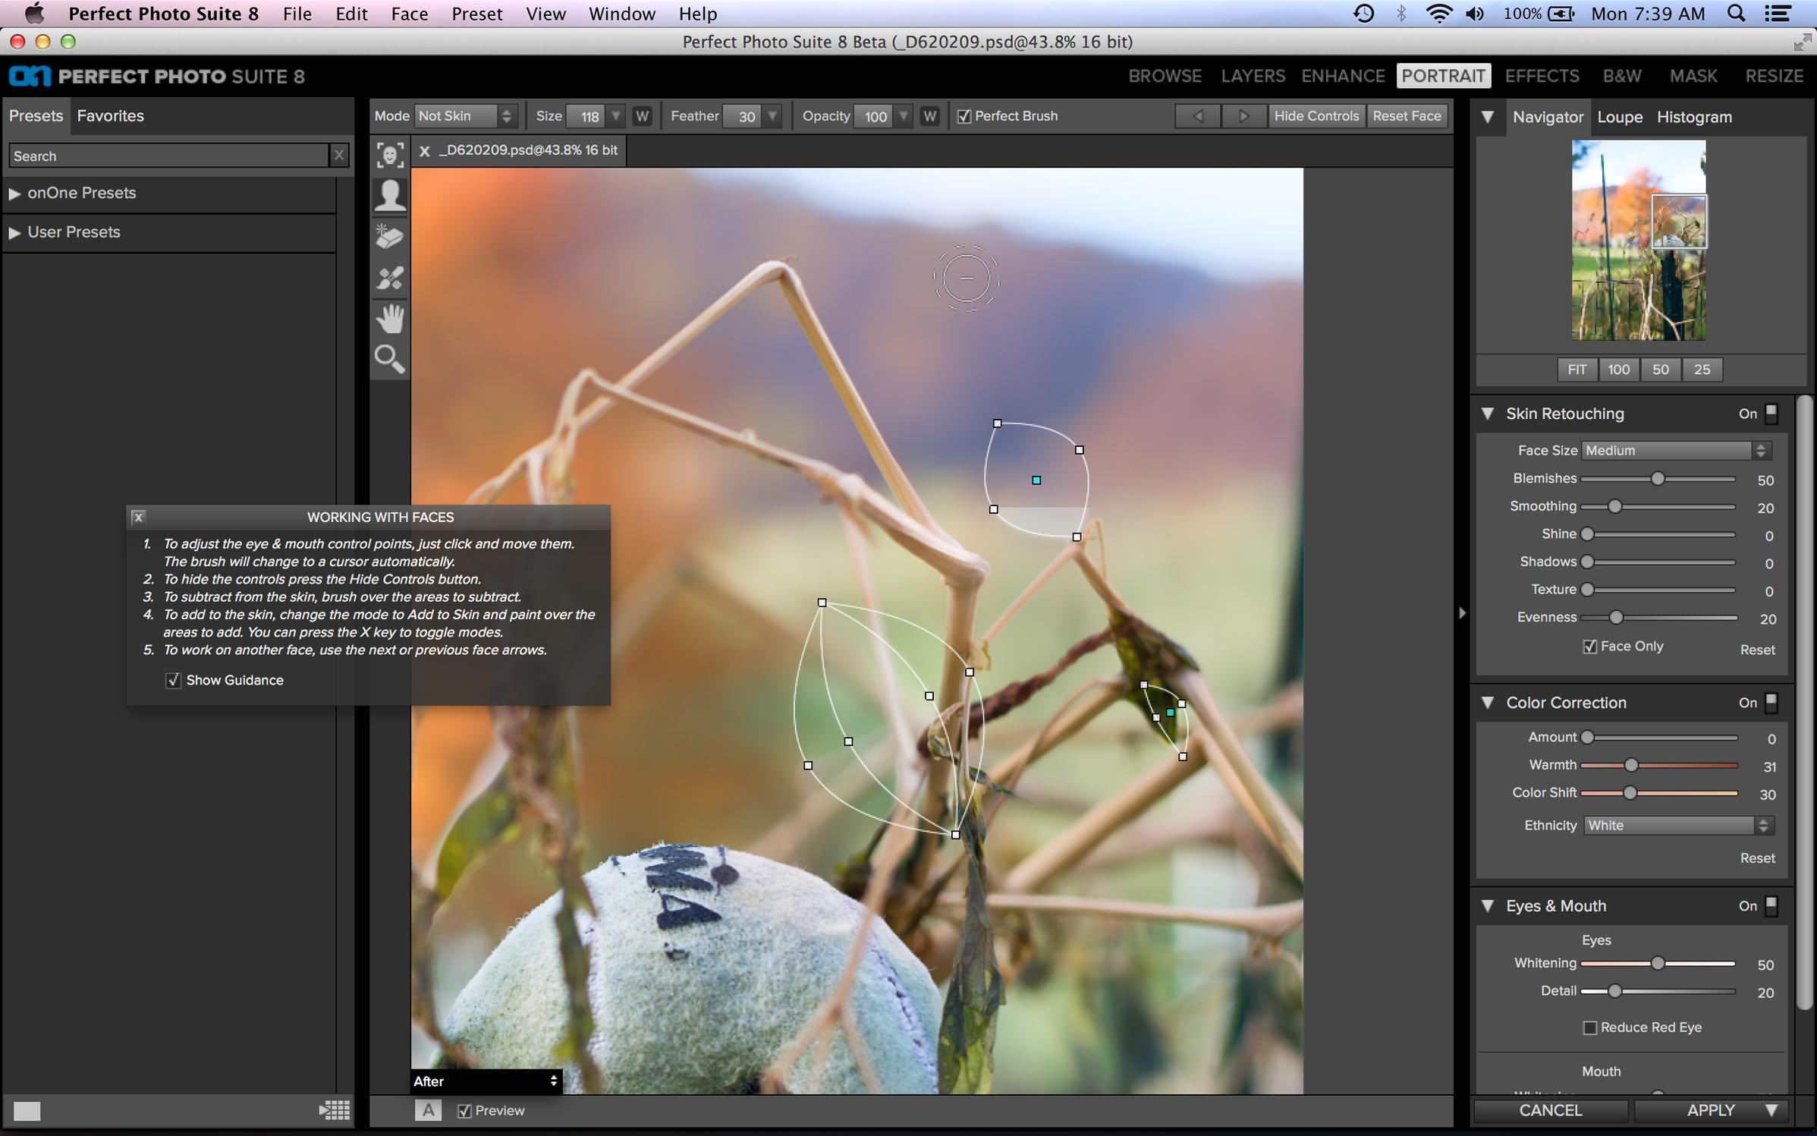Click the Warmth slider handle
Screen dimensions: 1817x1136
point(1631,765)
